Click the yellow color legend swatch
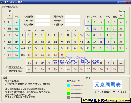This screenshot has height=103, width=131. click(69, 90)
